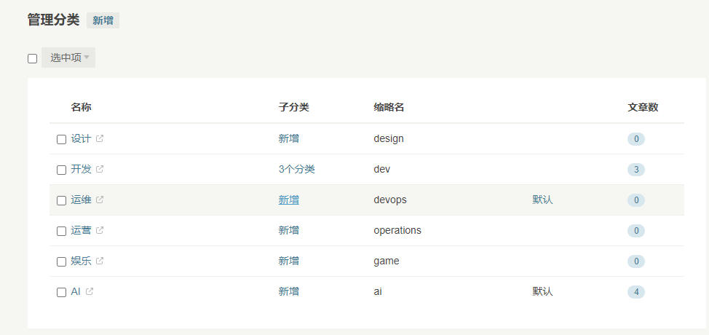709x335 pixels.
Task: Click 新增 subcategory link in 娱乐 row
Action: click(x=288, y=261)
